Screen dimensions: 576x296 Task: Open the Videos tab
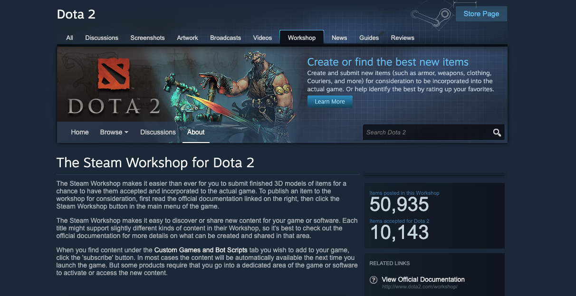(x=262, y=38)
